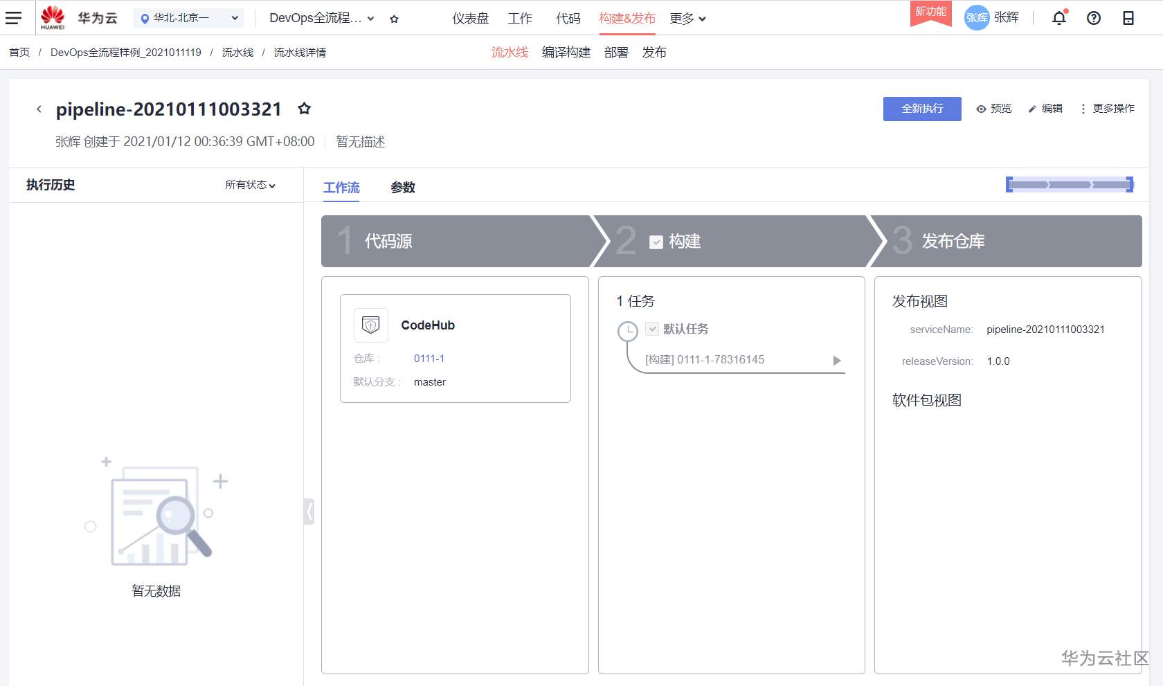The height and width of the screenshot is (686, 1163).
Task: Open the 所有状态 status filter
Action: click(251, 185)
